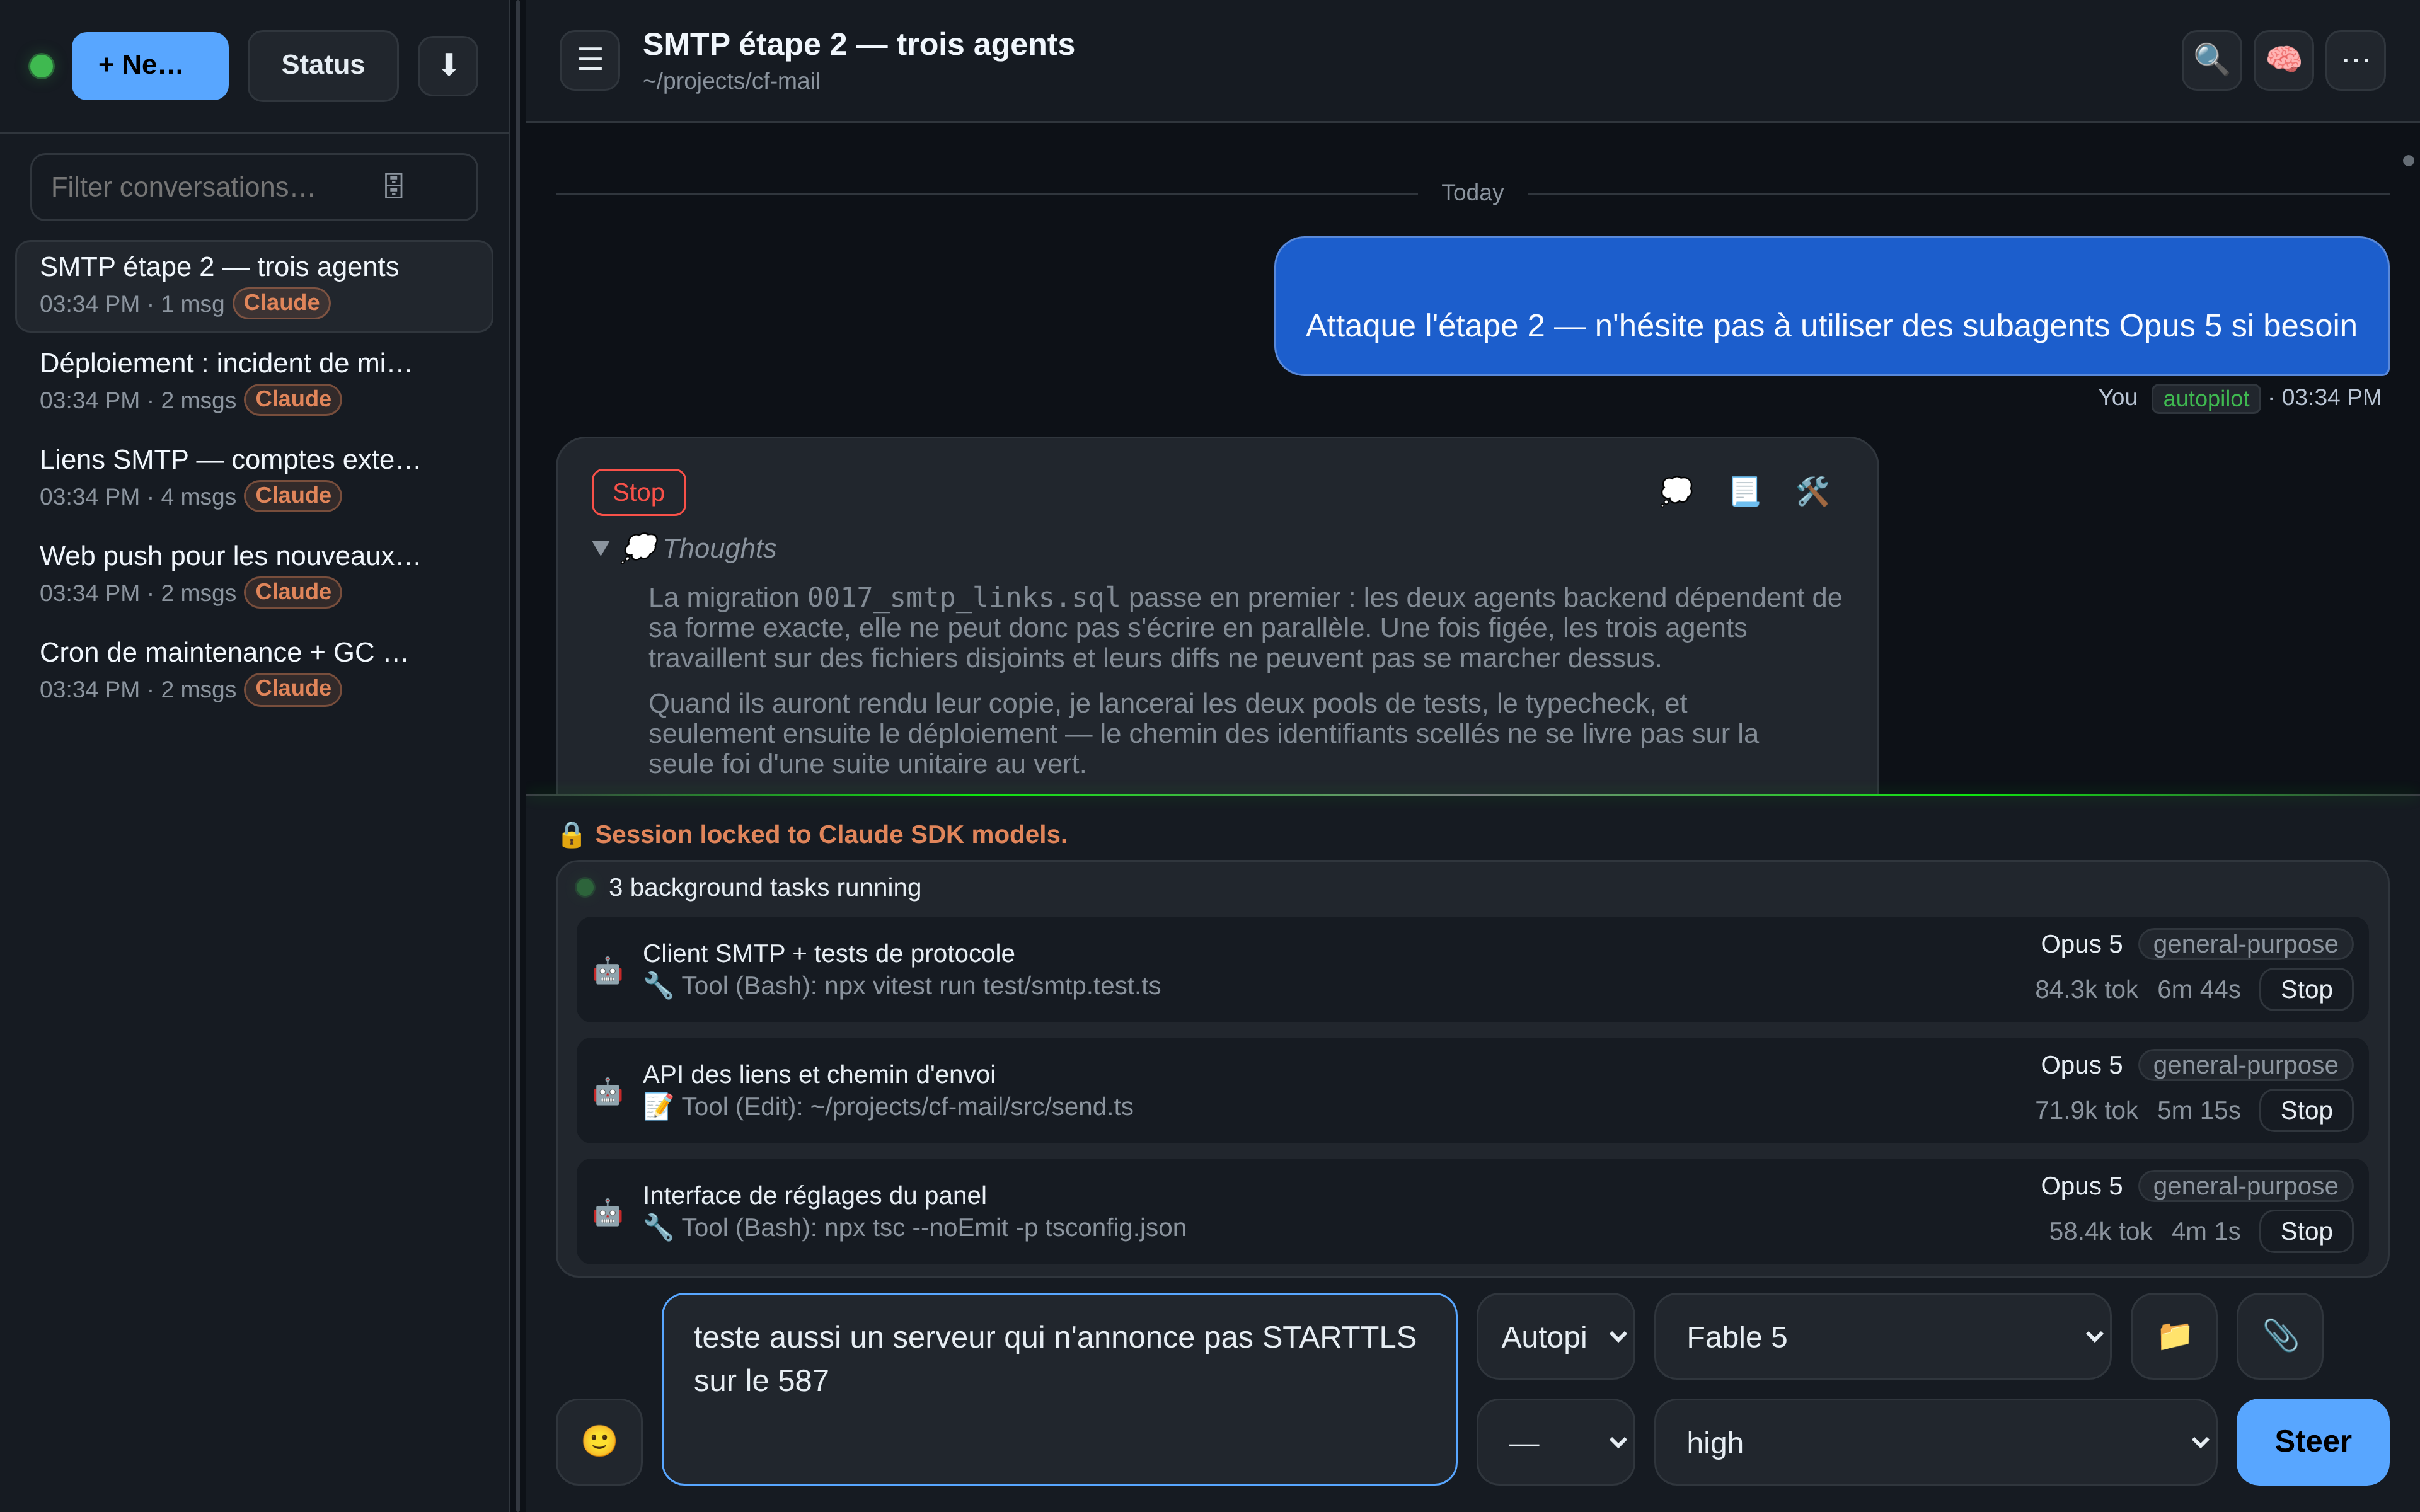Open Web push pour les nouveaux… conversation
The height and width of the screenshot is (1512, 2420).
tap(254, 574)
